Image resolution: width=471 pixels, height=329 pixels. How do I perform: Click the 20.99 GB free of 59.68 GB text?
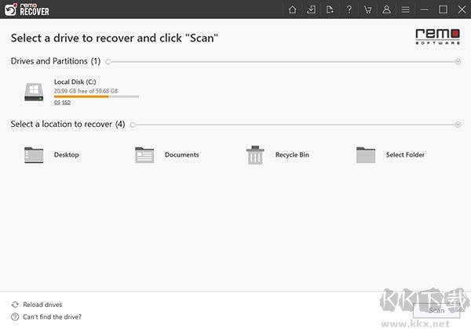tap(86, 91)
